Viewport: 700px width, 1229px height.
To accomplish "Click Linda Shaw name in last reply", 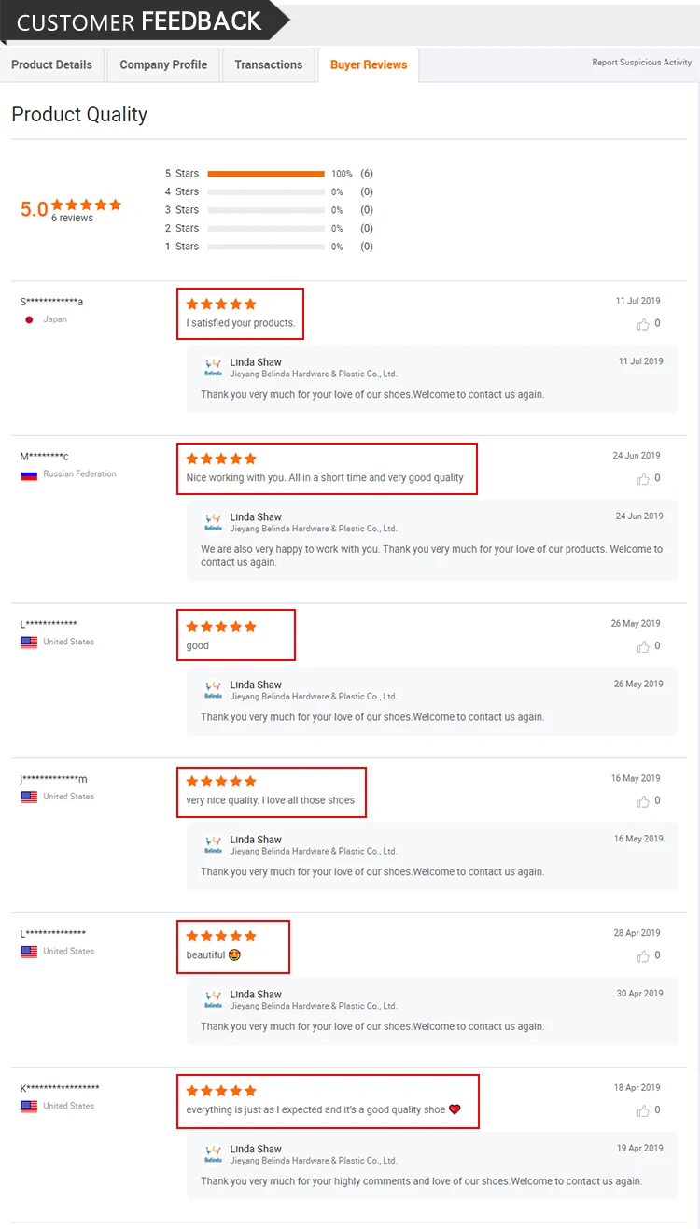I will point(256,1149).
